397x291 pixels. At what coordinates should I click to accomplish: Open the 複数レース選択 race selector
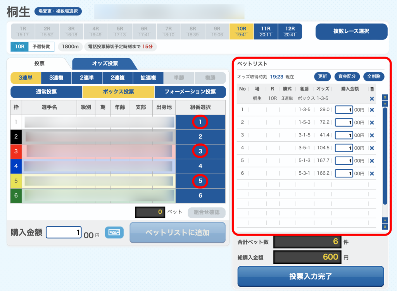pyautogui.click(x=351, y=31)
